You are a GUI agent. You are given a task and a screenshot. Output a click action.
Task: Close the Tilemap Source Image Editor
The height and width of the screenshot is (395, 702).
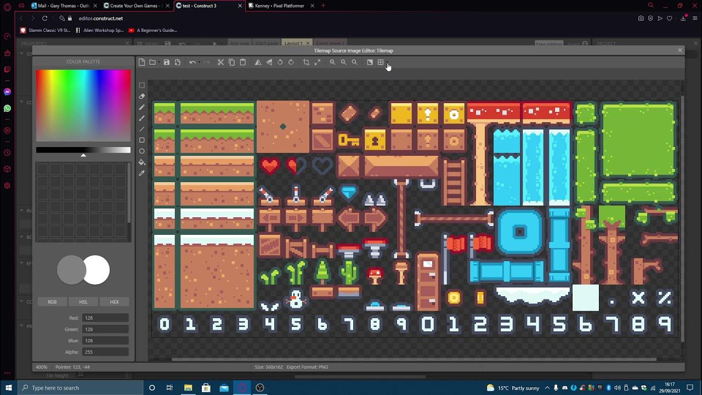click(x=680, y=50)
